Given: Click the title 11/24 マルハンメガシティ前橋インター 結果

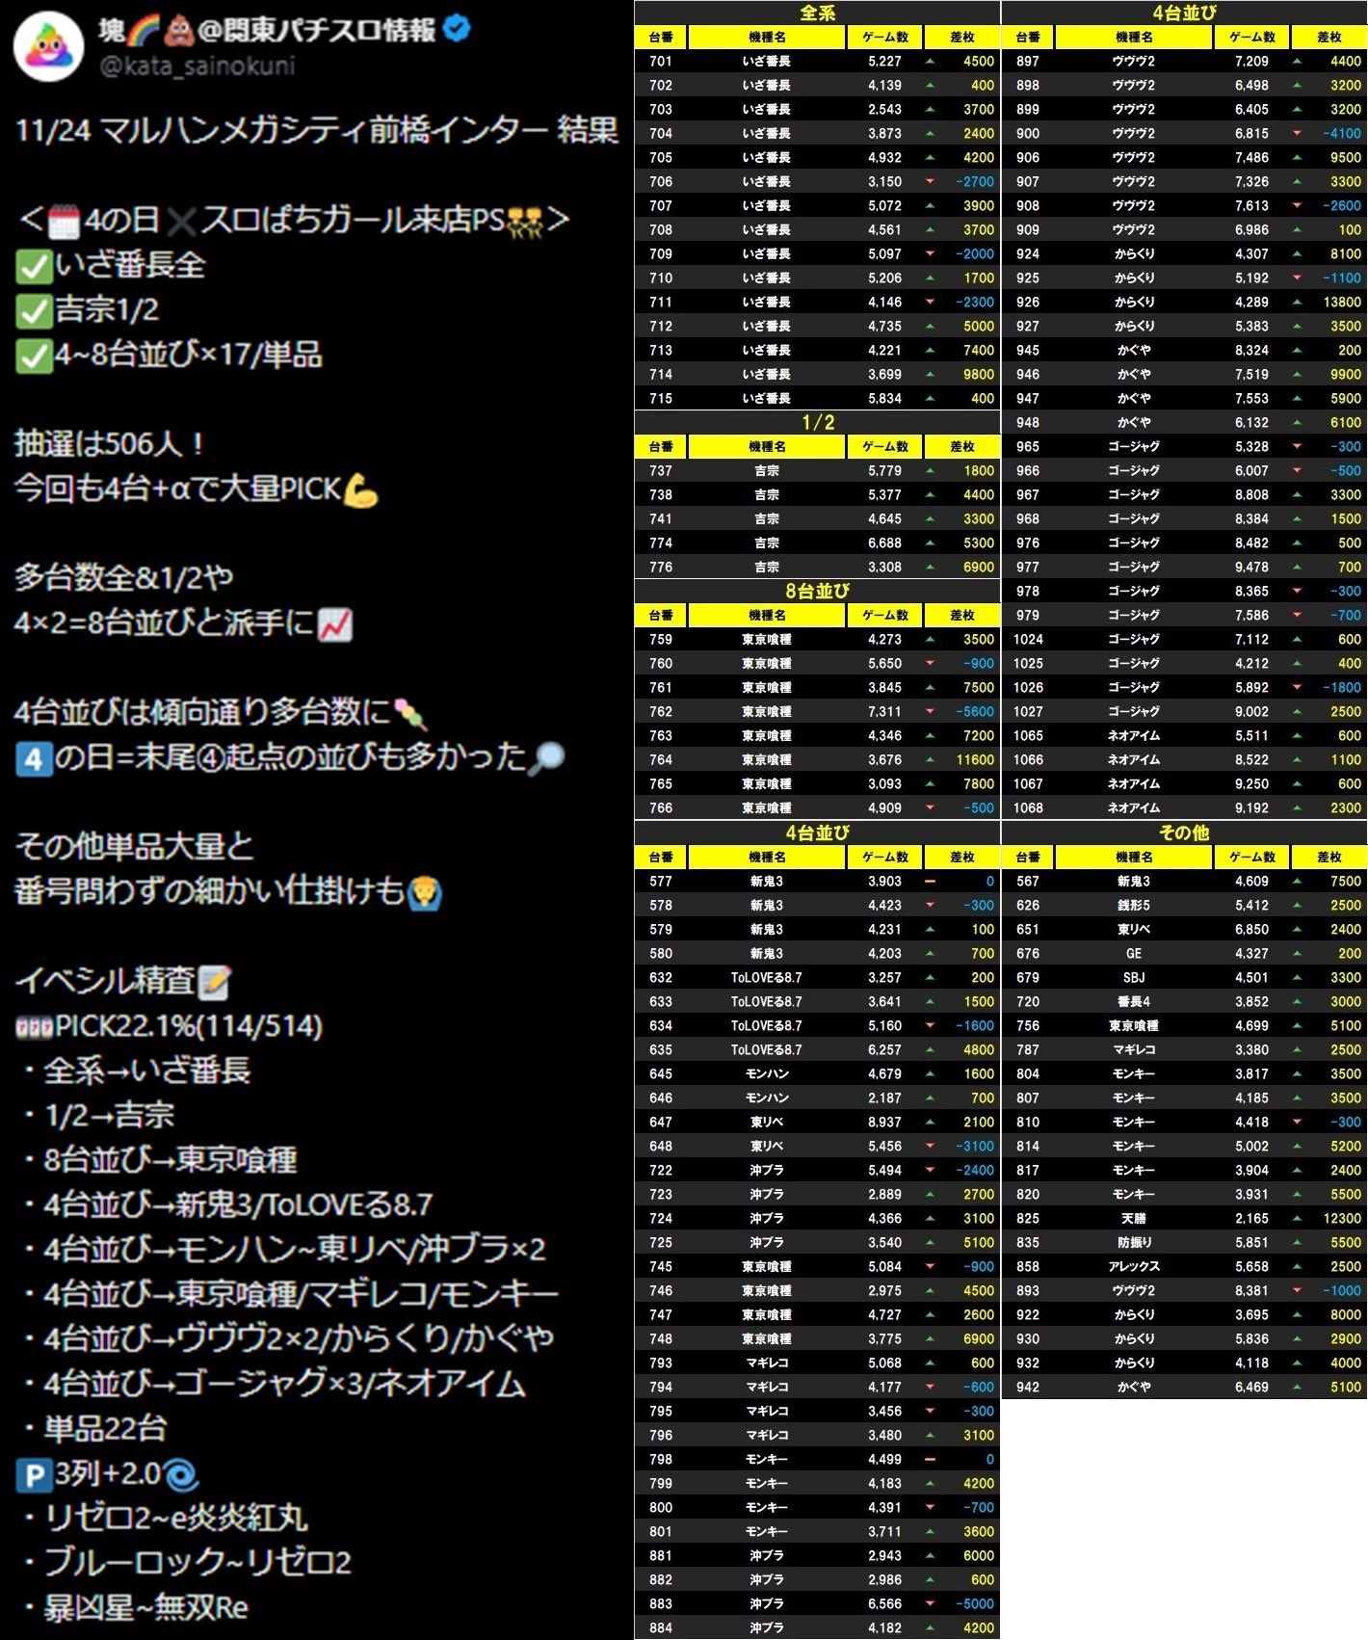Looking at the screenshot, I should 317,130.
